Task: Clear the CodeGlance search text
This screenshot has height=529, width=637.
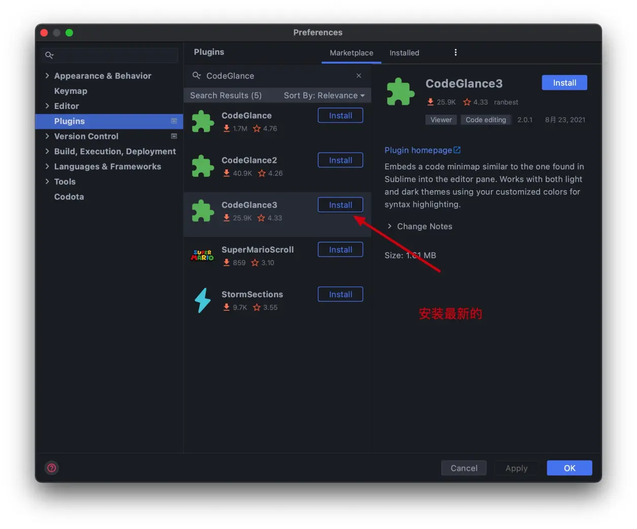Action: click(x=359, y=76)
